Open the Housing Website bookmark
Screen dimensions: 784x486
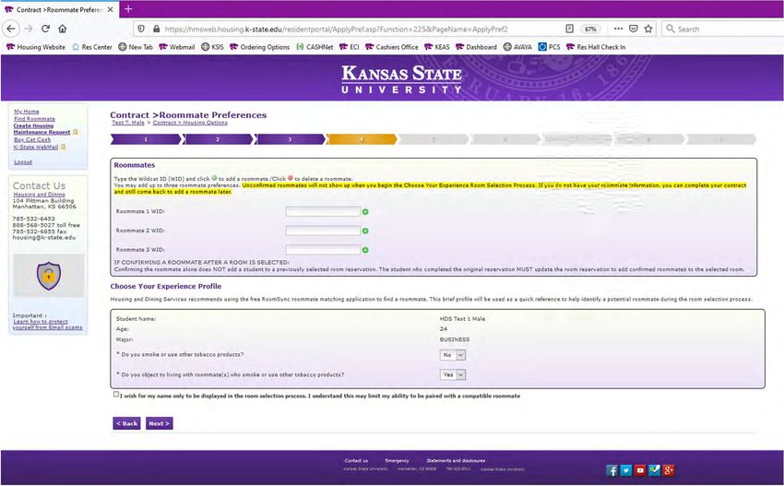coord(35,47)
